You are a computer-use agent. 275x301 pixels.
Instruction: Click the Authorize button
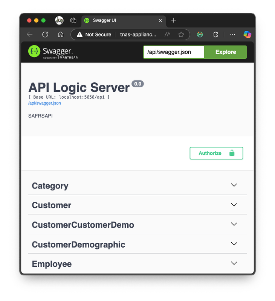pyautogui.click(x=216, y=153)
